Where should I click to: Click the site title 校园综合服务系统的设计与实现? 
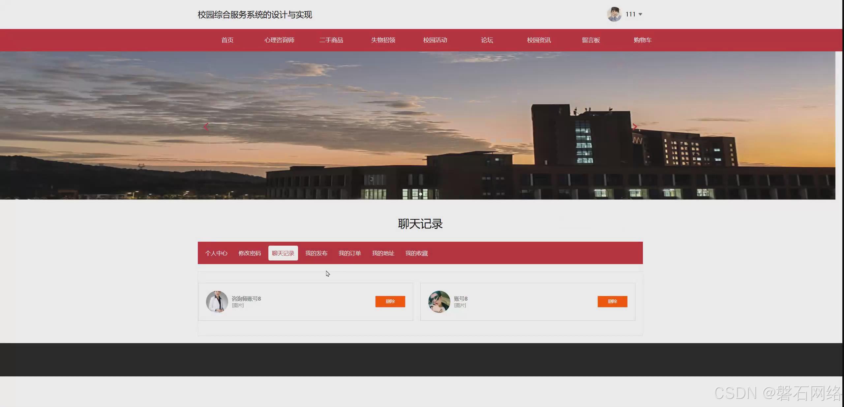tap(255, 15)
